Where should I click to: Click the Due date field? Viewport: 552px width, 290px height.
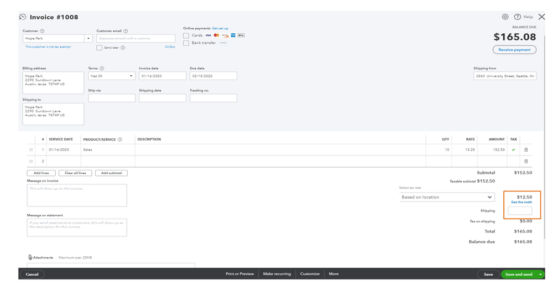tap(213, 76)
